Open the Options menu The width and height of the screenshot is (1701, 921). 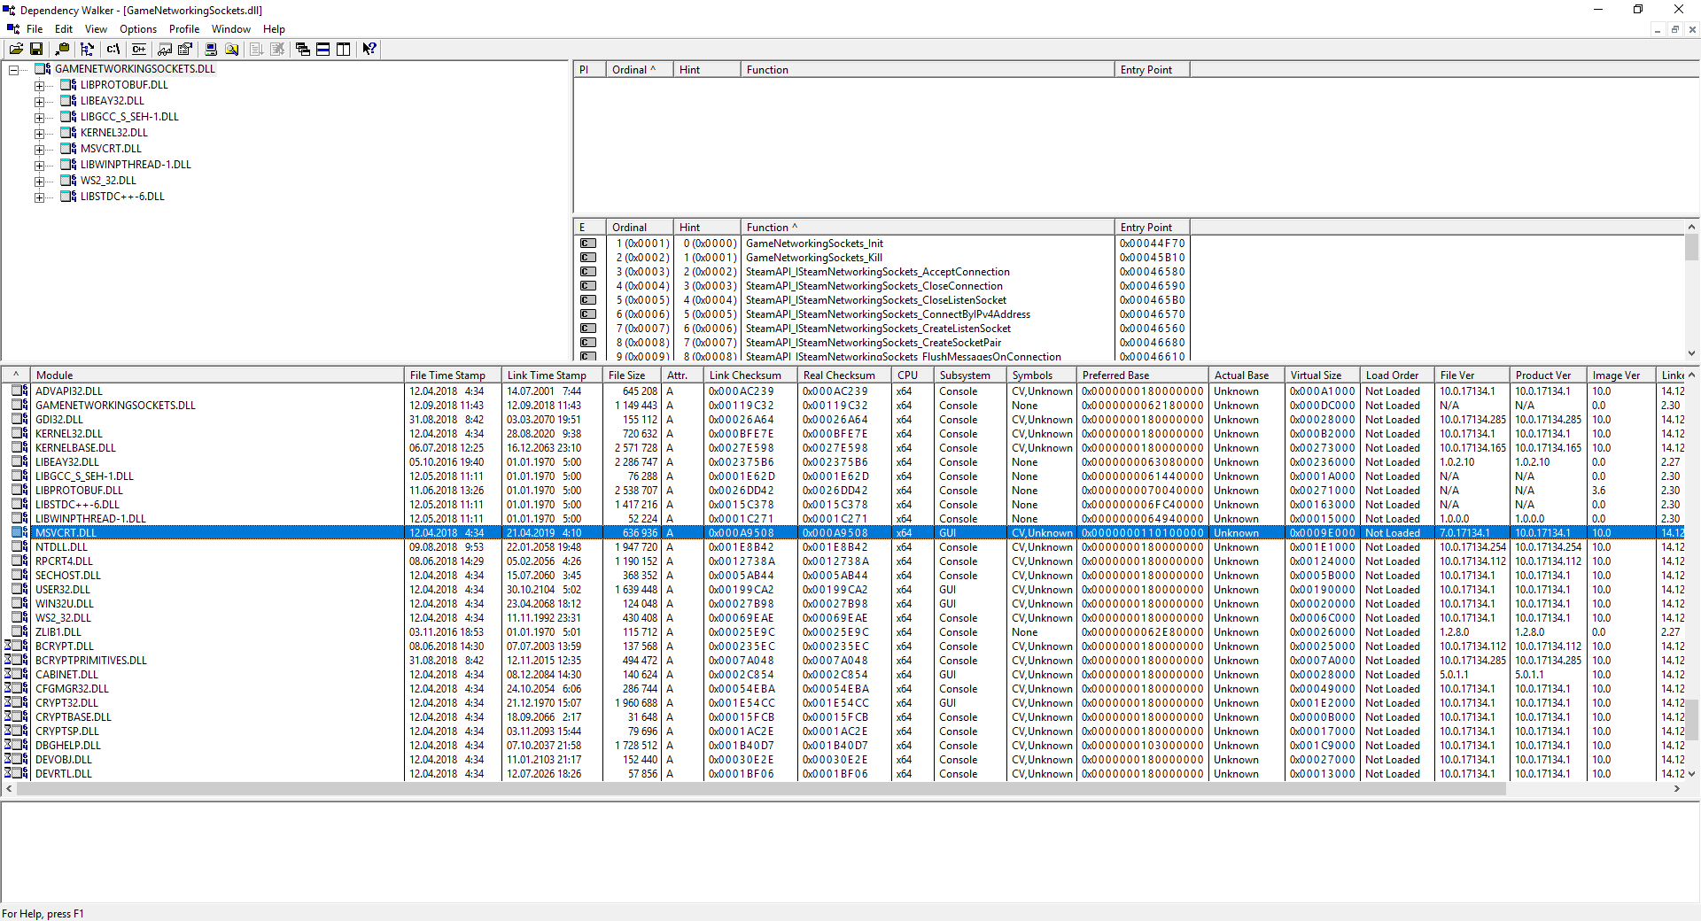pyautogui.click(x=137, y=29)
